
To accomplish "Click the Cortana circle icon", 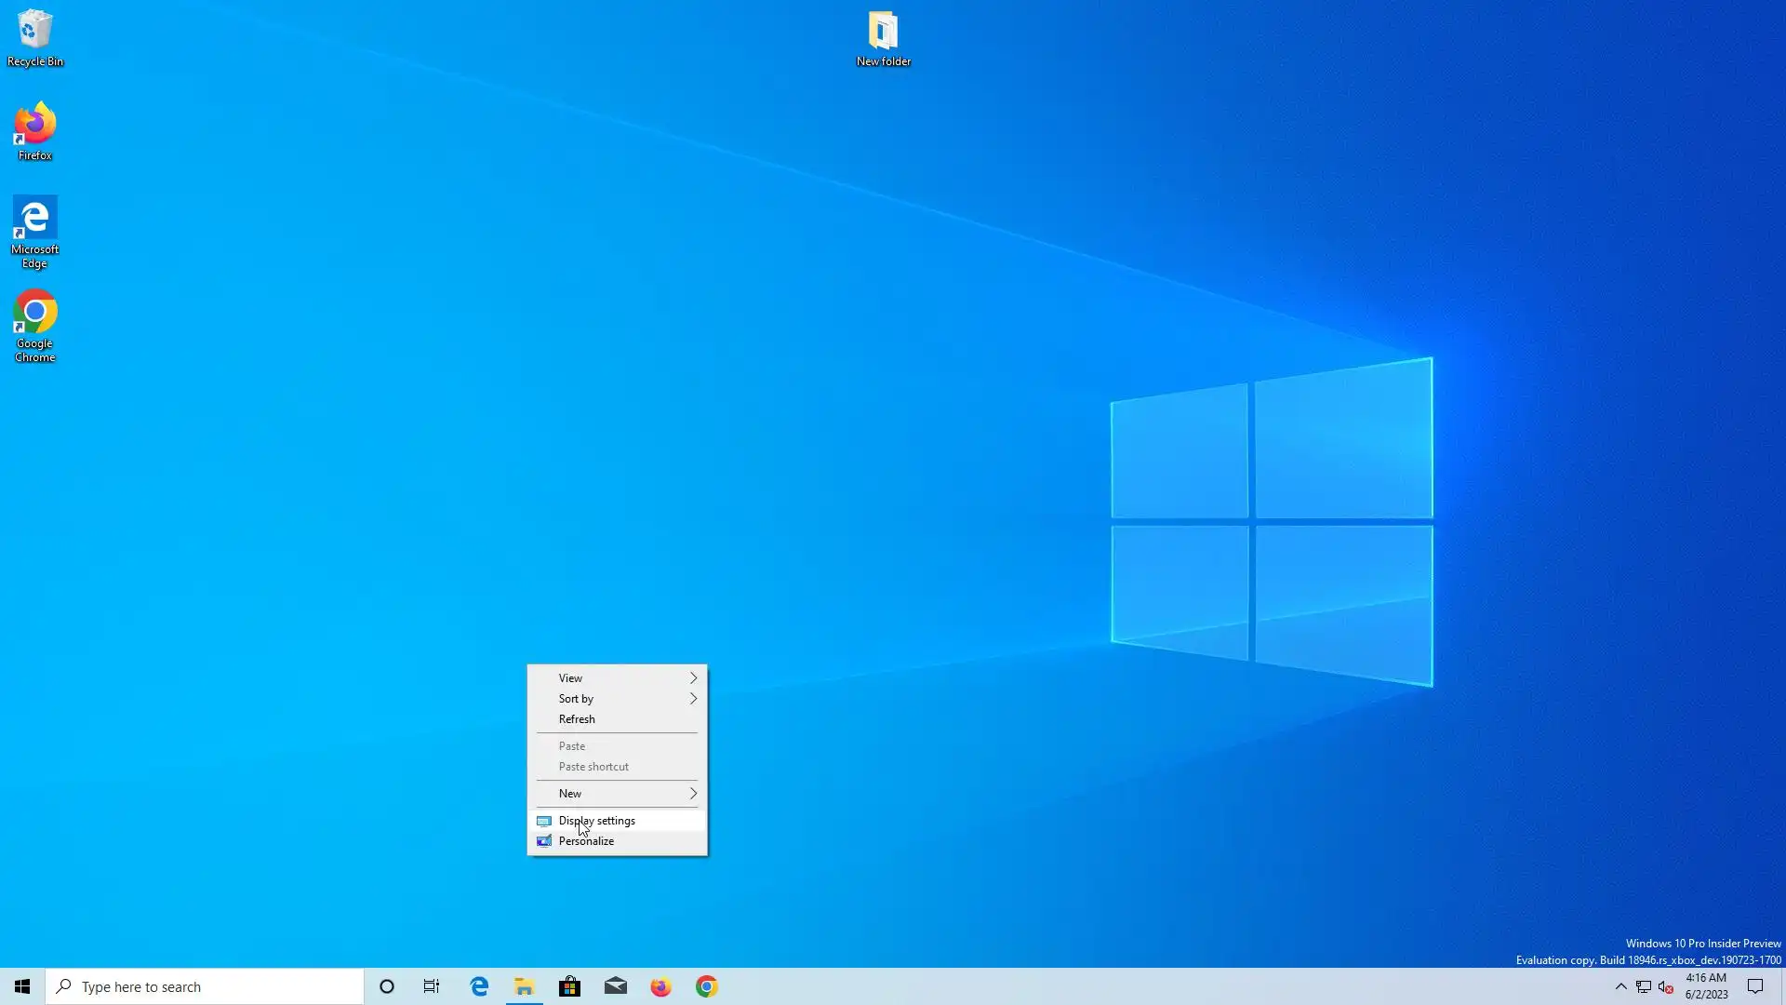I will click(387, 986).
